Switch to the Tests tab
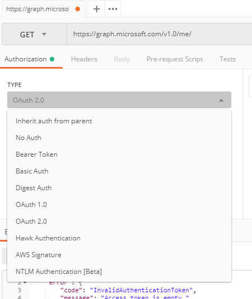 pyautogui.click(x=227, y=59)
